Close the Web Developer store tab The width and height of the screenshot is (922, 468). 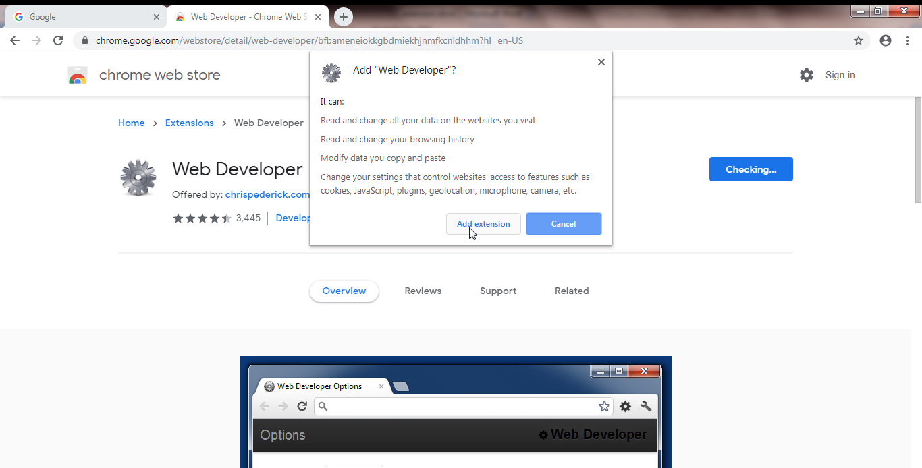pyautogui.click(x=318, y=17)
